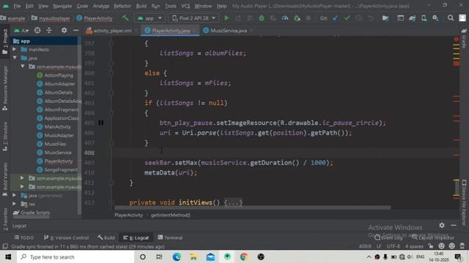Open the VCS menu
469x263 pixels.
[x=185, y=6]
